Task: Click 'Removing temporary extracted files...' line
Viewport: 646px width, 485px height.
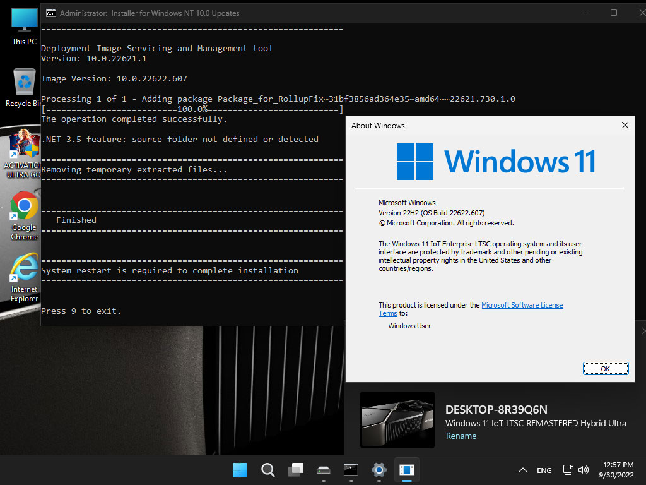Action: pos(134,169)
